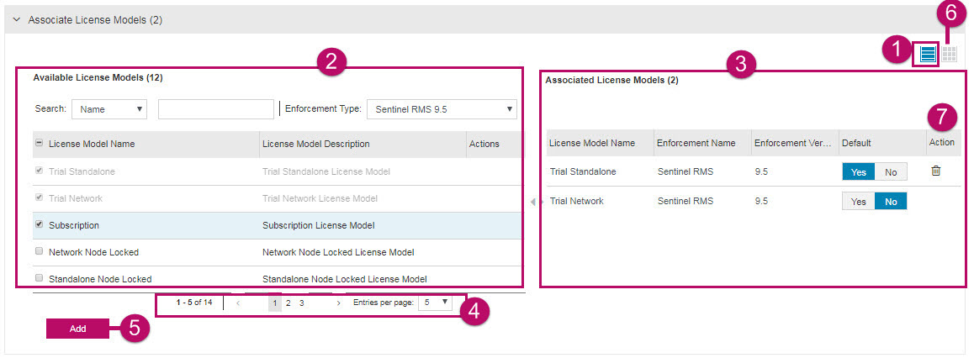Toggle select-all checkbox in table header
This screenshot has width=974, height=358.
[39, 144]
